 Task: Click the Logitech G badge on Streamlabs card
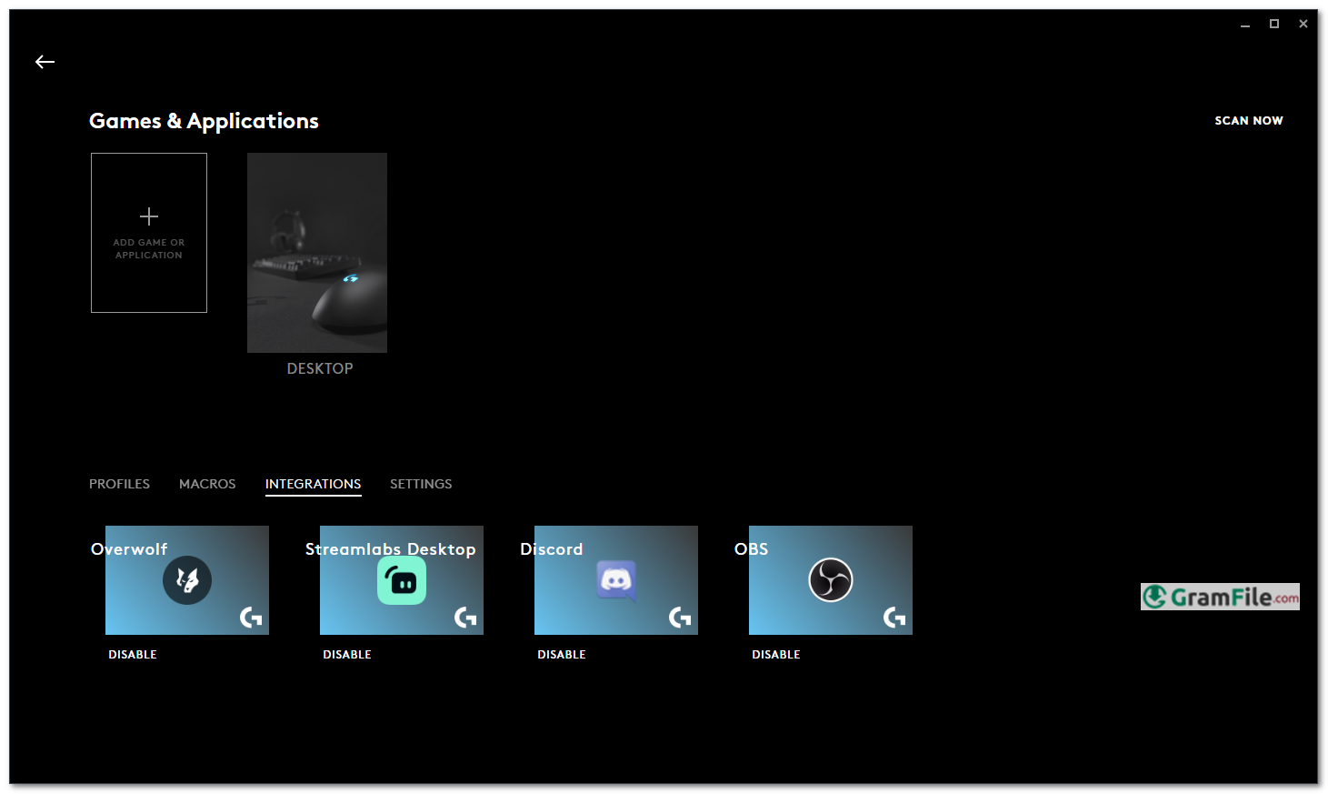tap(465, 618)
